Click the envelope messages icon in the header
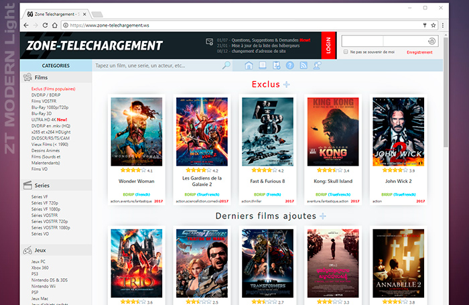Viewport: 469px width, 305px height. [x=209, y=42]
